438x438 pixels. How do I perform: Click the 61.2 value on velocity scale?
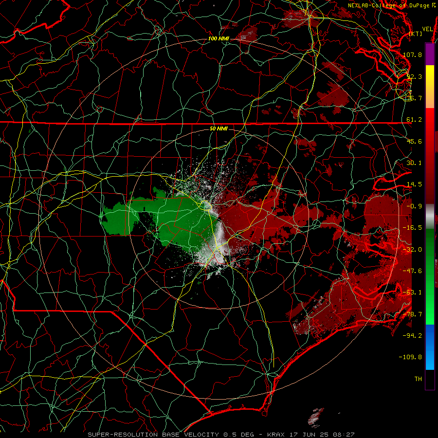point(414,120)
